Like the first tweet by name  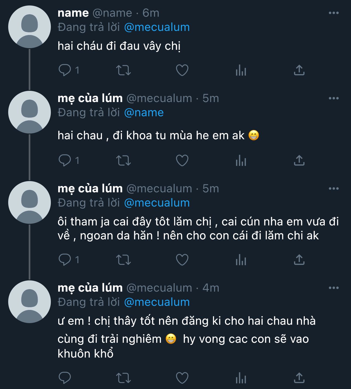182,70
